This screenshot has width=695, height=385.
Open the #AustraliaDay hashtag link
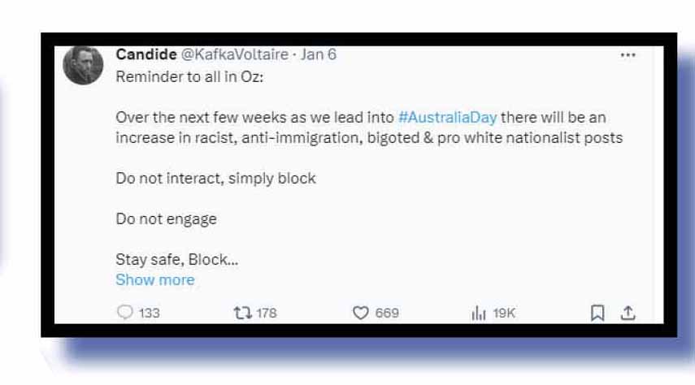tap(446, 118)
